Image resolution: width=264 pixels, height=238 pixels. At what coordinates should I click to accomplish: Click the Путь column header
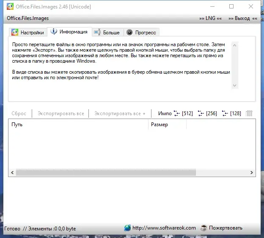pos(78,125)
